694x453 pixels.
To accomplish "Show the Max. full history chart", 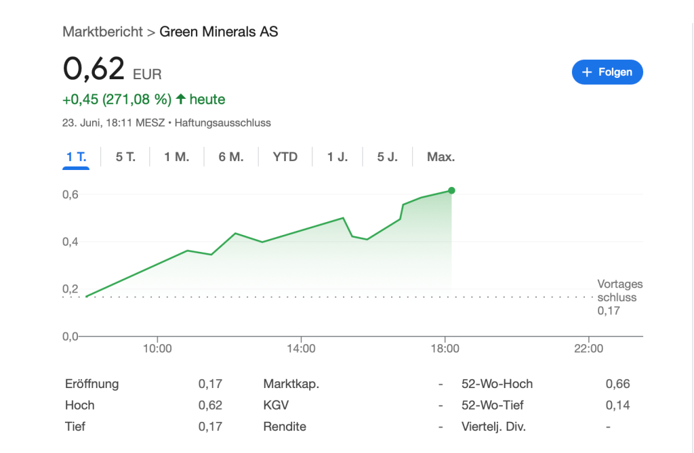I will coord(441,157).
